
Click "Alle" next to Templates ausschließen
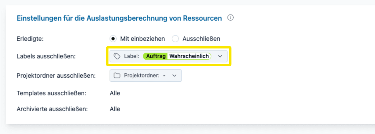tap(115, 93)
